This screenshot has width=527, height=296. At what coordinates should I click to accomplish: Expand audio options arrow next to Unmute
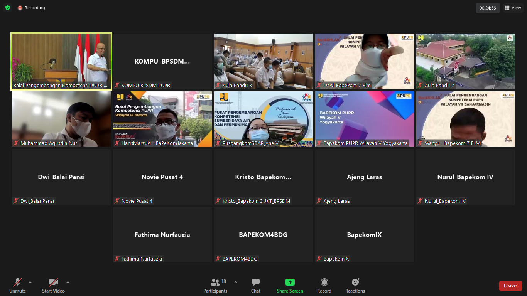30,282
